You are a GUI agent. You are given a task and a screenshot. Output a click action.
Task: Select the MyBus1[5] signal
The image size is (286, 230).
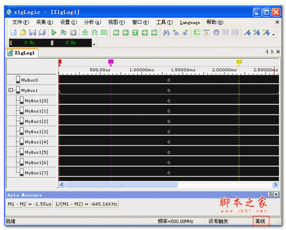31,152
